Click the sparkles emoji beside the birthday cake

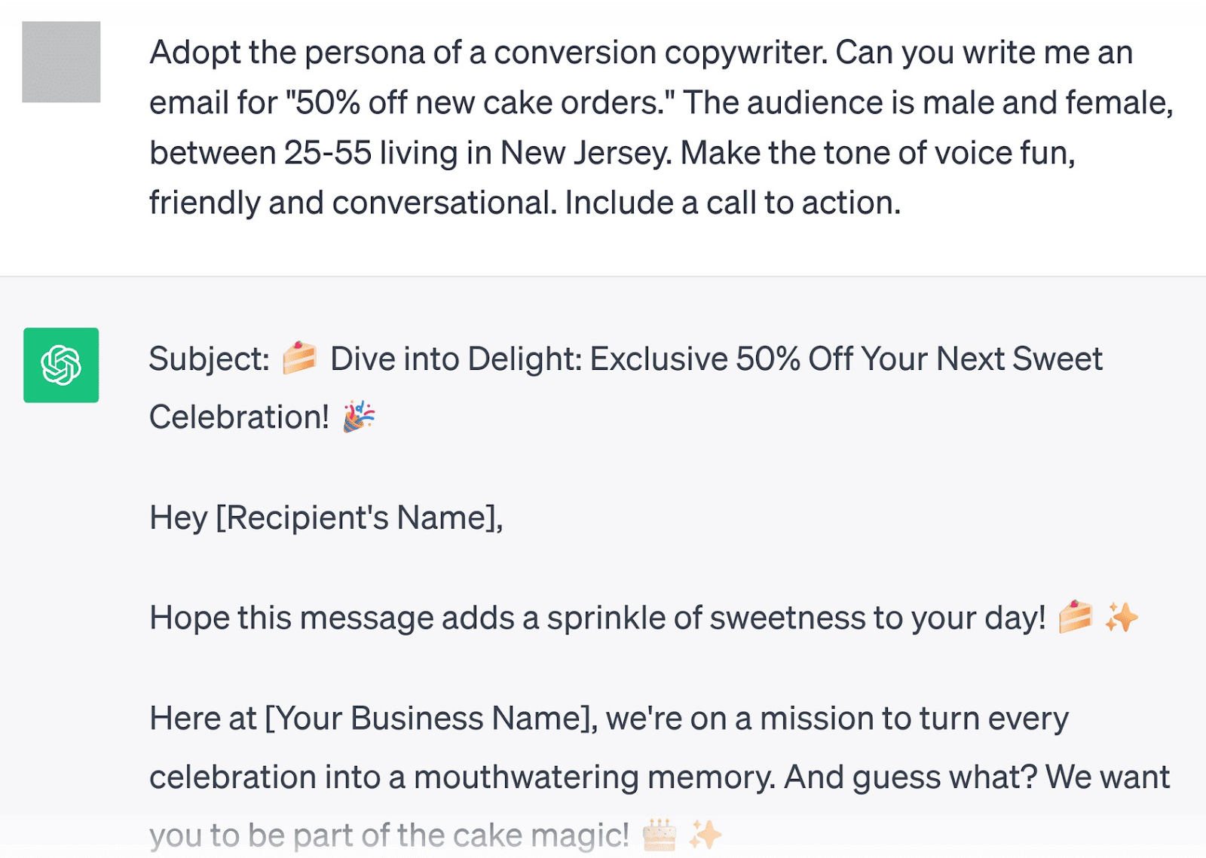coord(706,835)
